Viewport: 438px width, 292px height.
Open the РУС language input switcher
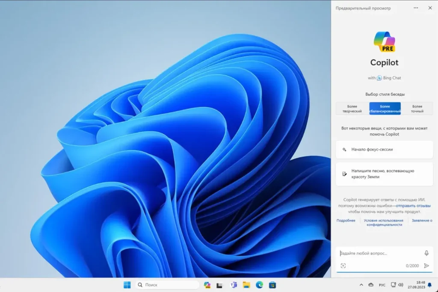tap(382, 285)
